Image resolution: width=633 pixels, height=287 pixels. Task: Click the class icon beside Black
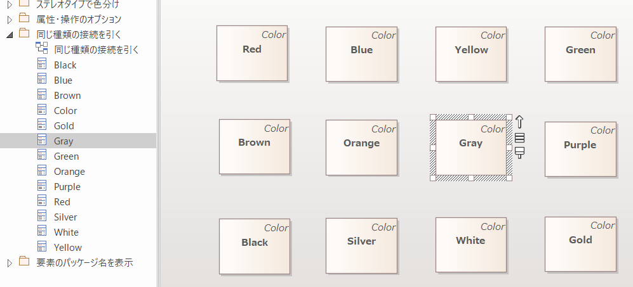point(42,65)
